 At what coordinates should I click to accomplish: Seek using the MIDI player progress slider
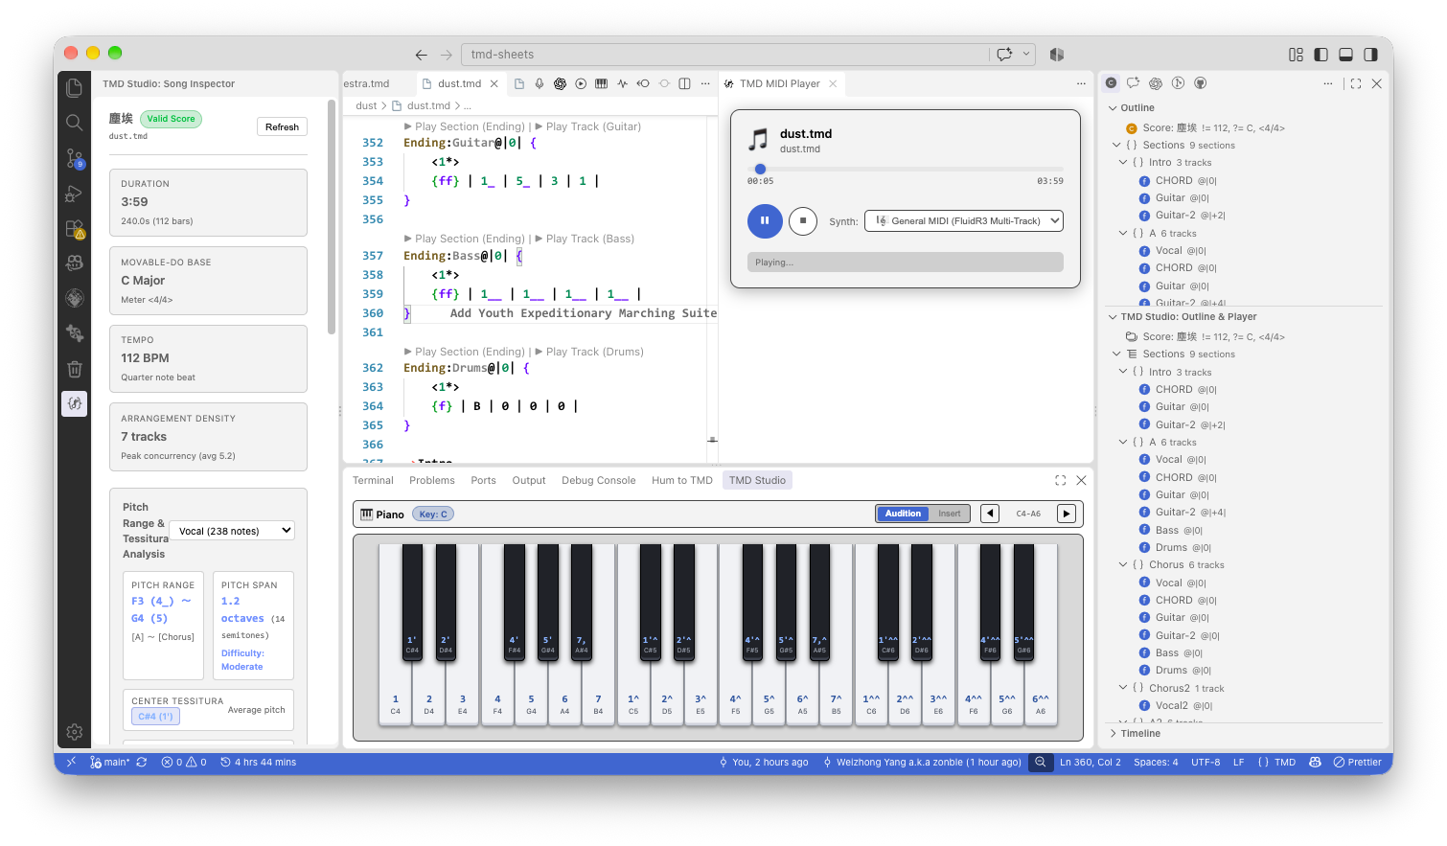pos(906,169)
